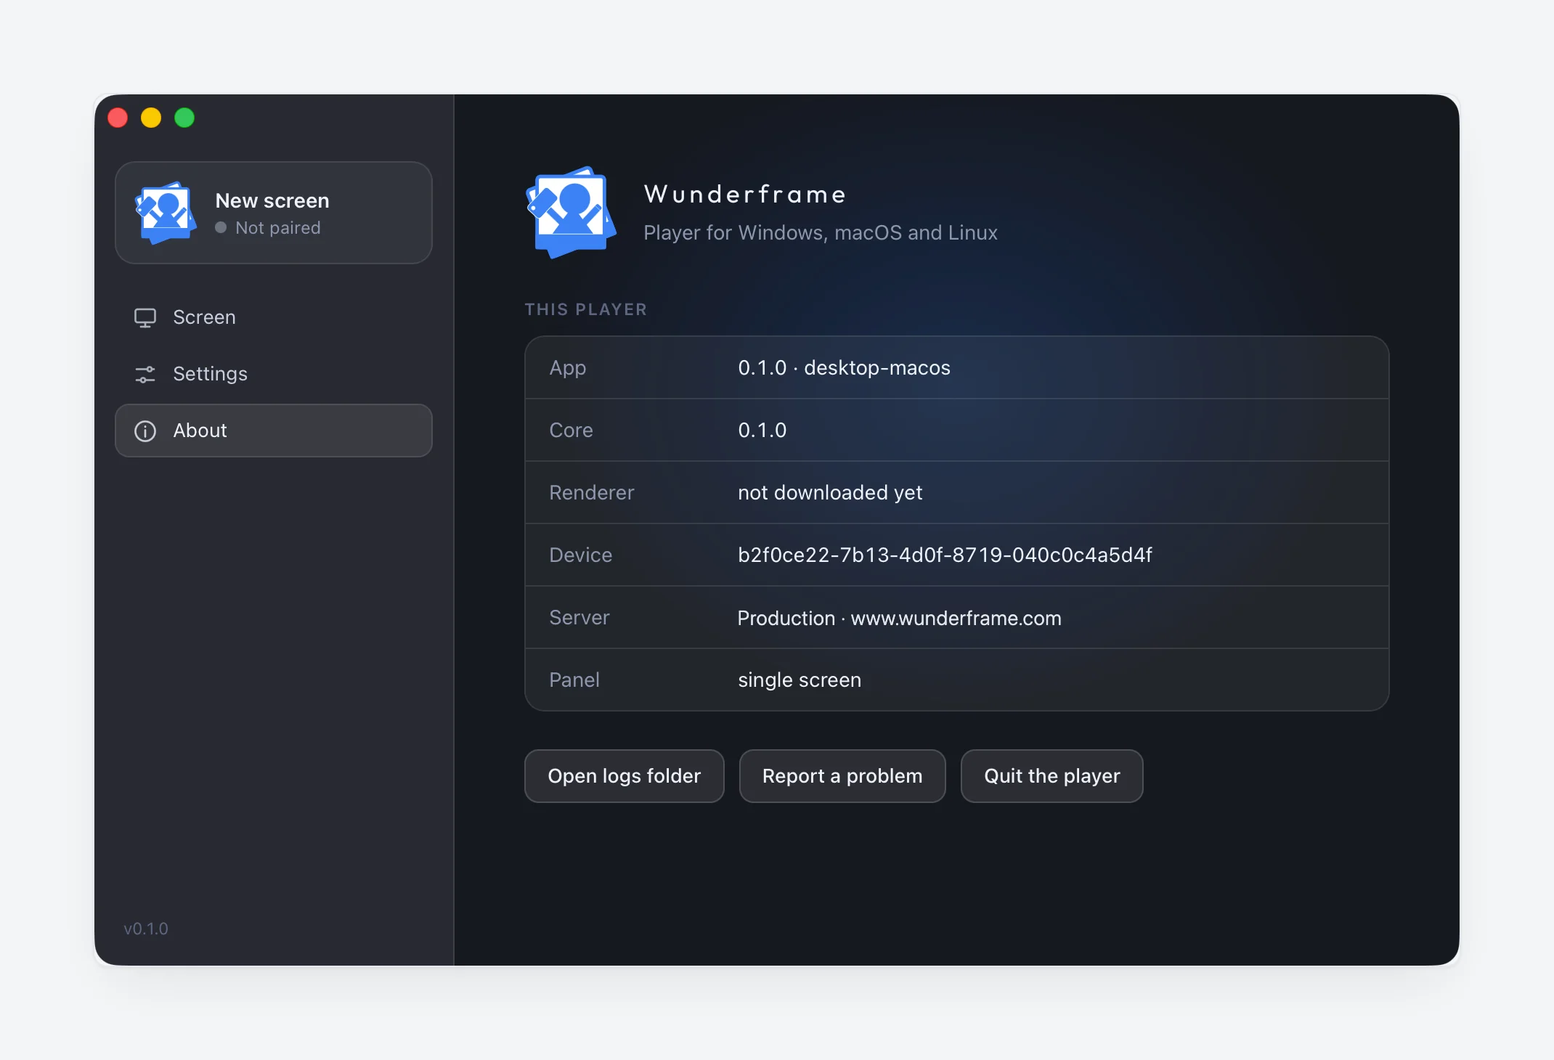The width and height of the screenshot is (1554, 1060).
Task: Click the Server value 'Production · www.wunderframe.com'
Action: pyautogui.click(x=900, y=618)
